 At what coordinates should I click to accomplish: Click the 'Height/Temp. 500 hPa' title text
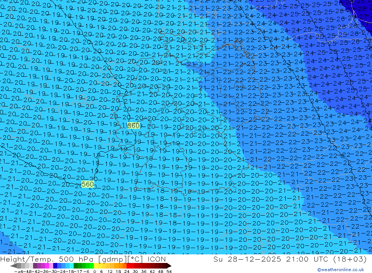(x=46, y=259)
